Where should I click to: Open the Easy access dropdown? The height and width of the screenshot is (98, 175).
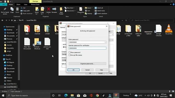click(70, 11)
